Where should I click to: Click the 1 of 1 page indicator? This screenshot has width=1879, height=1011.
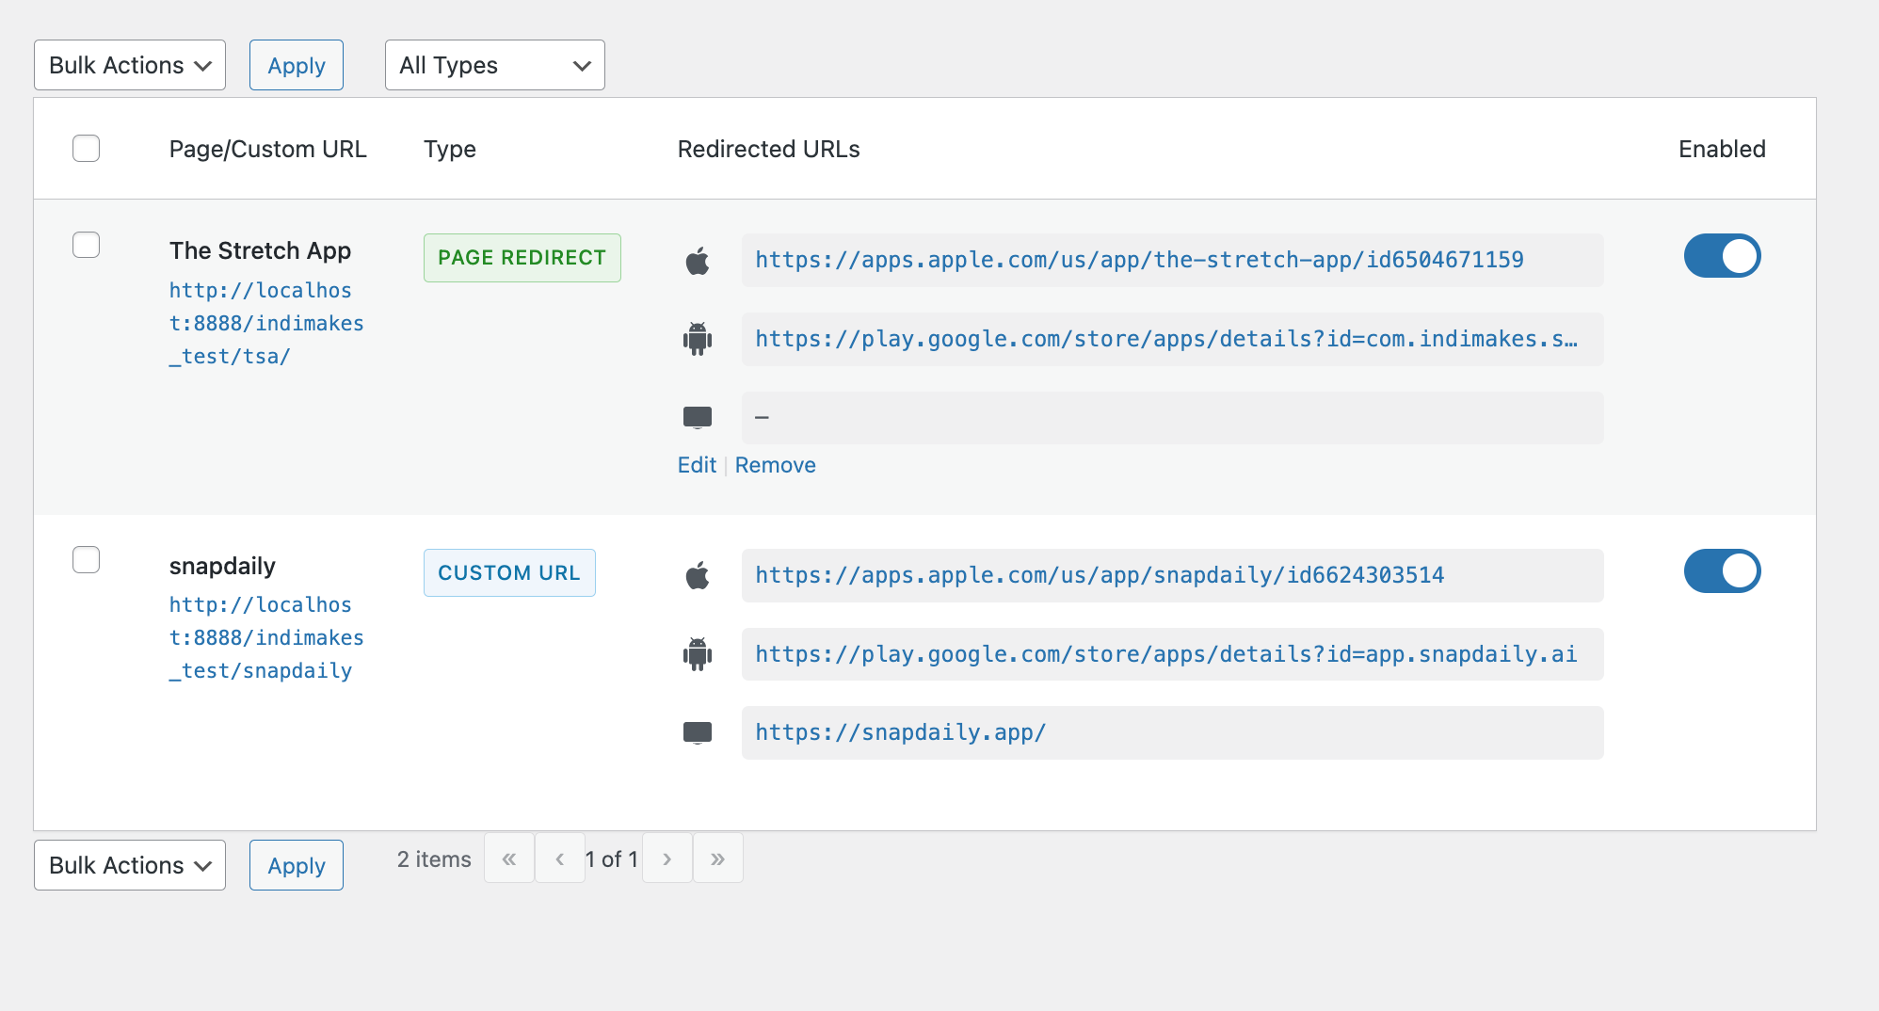[x=612, y=859]
